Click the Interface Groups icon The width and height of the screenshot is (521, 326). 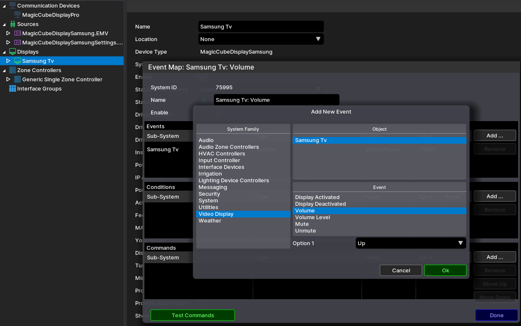tap(12, 88)
